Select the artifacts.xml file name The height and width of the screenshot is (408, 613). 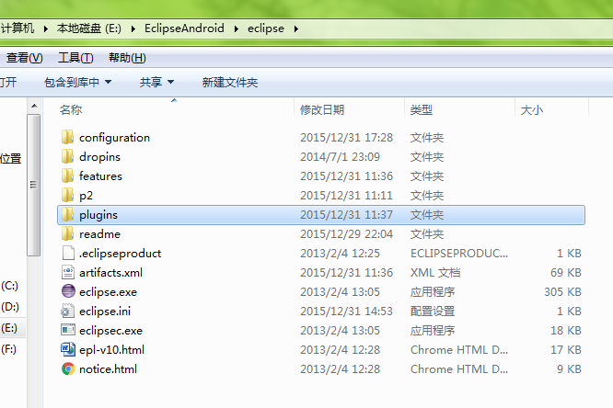click(110, 273)
